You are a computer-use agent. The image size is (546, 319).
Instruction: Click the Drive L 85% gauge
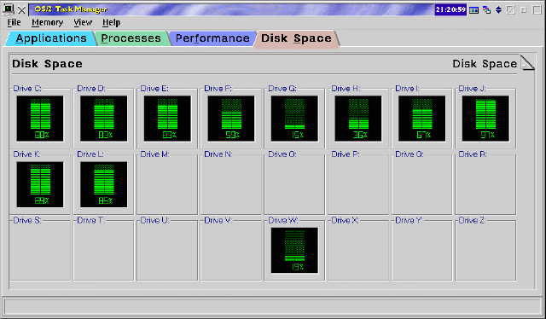[104, 184]
